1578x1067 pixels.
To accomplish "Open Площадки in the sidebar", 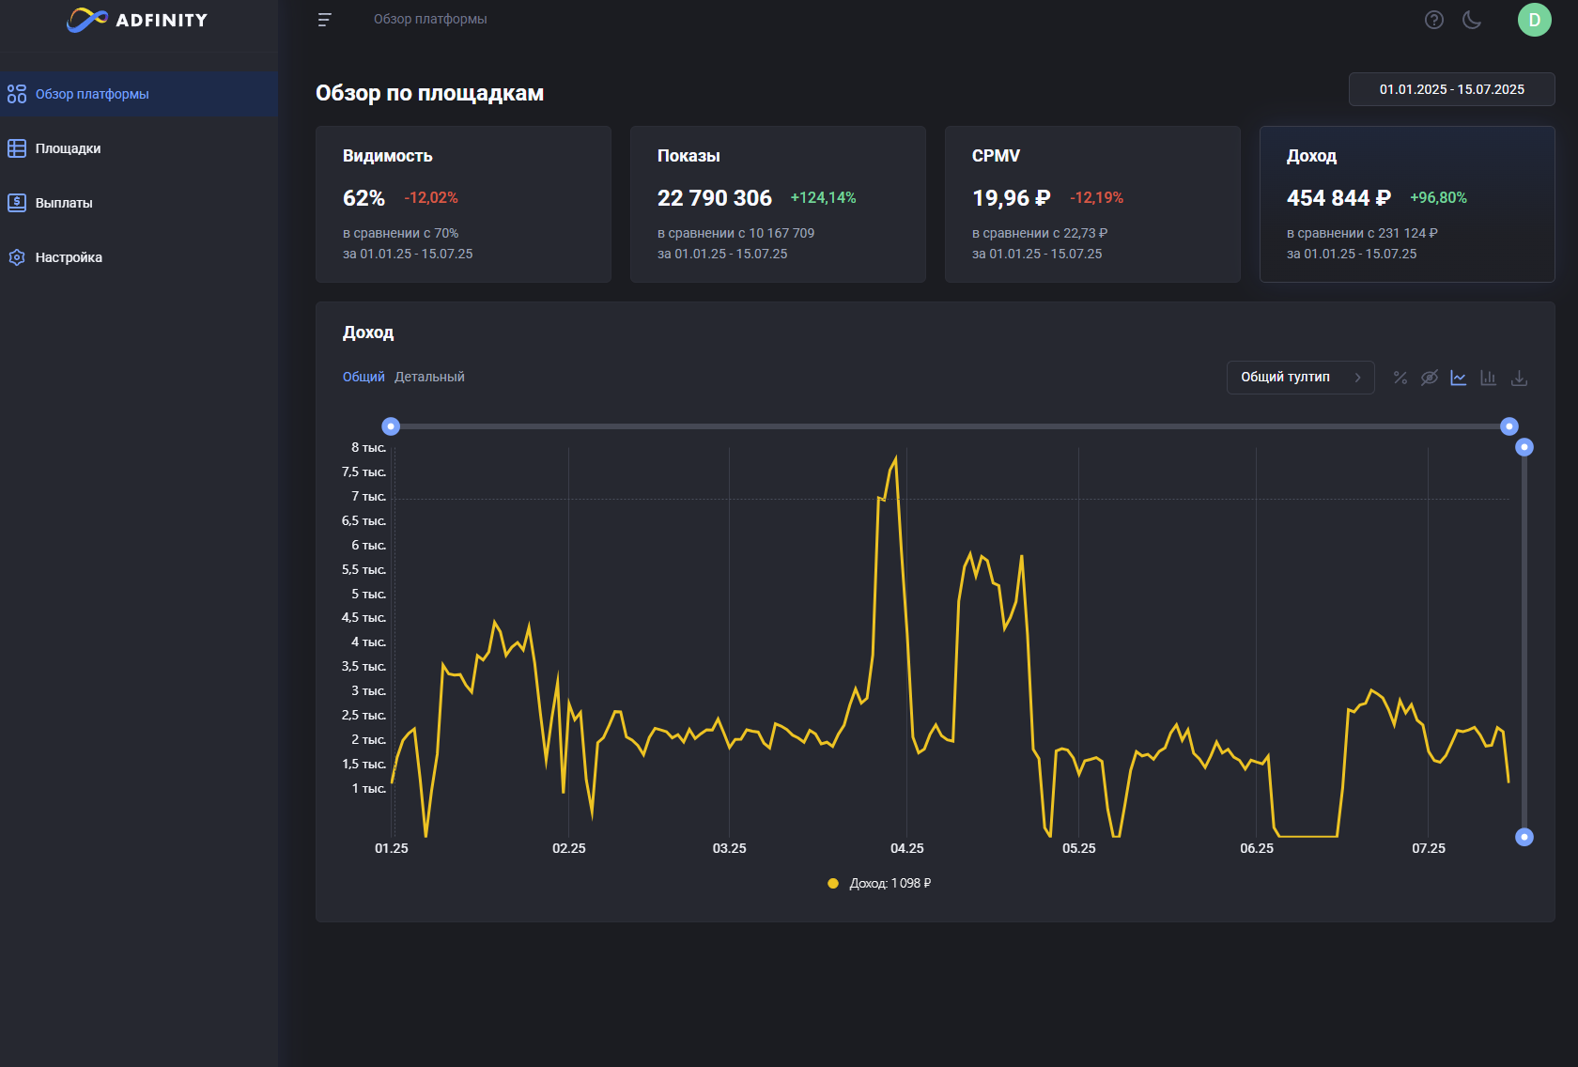I will [x=69, y=148].
